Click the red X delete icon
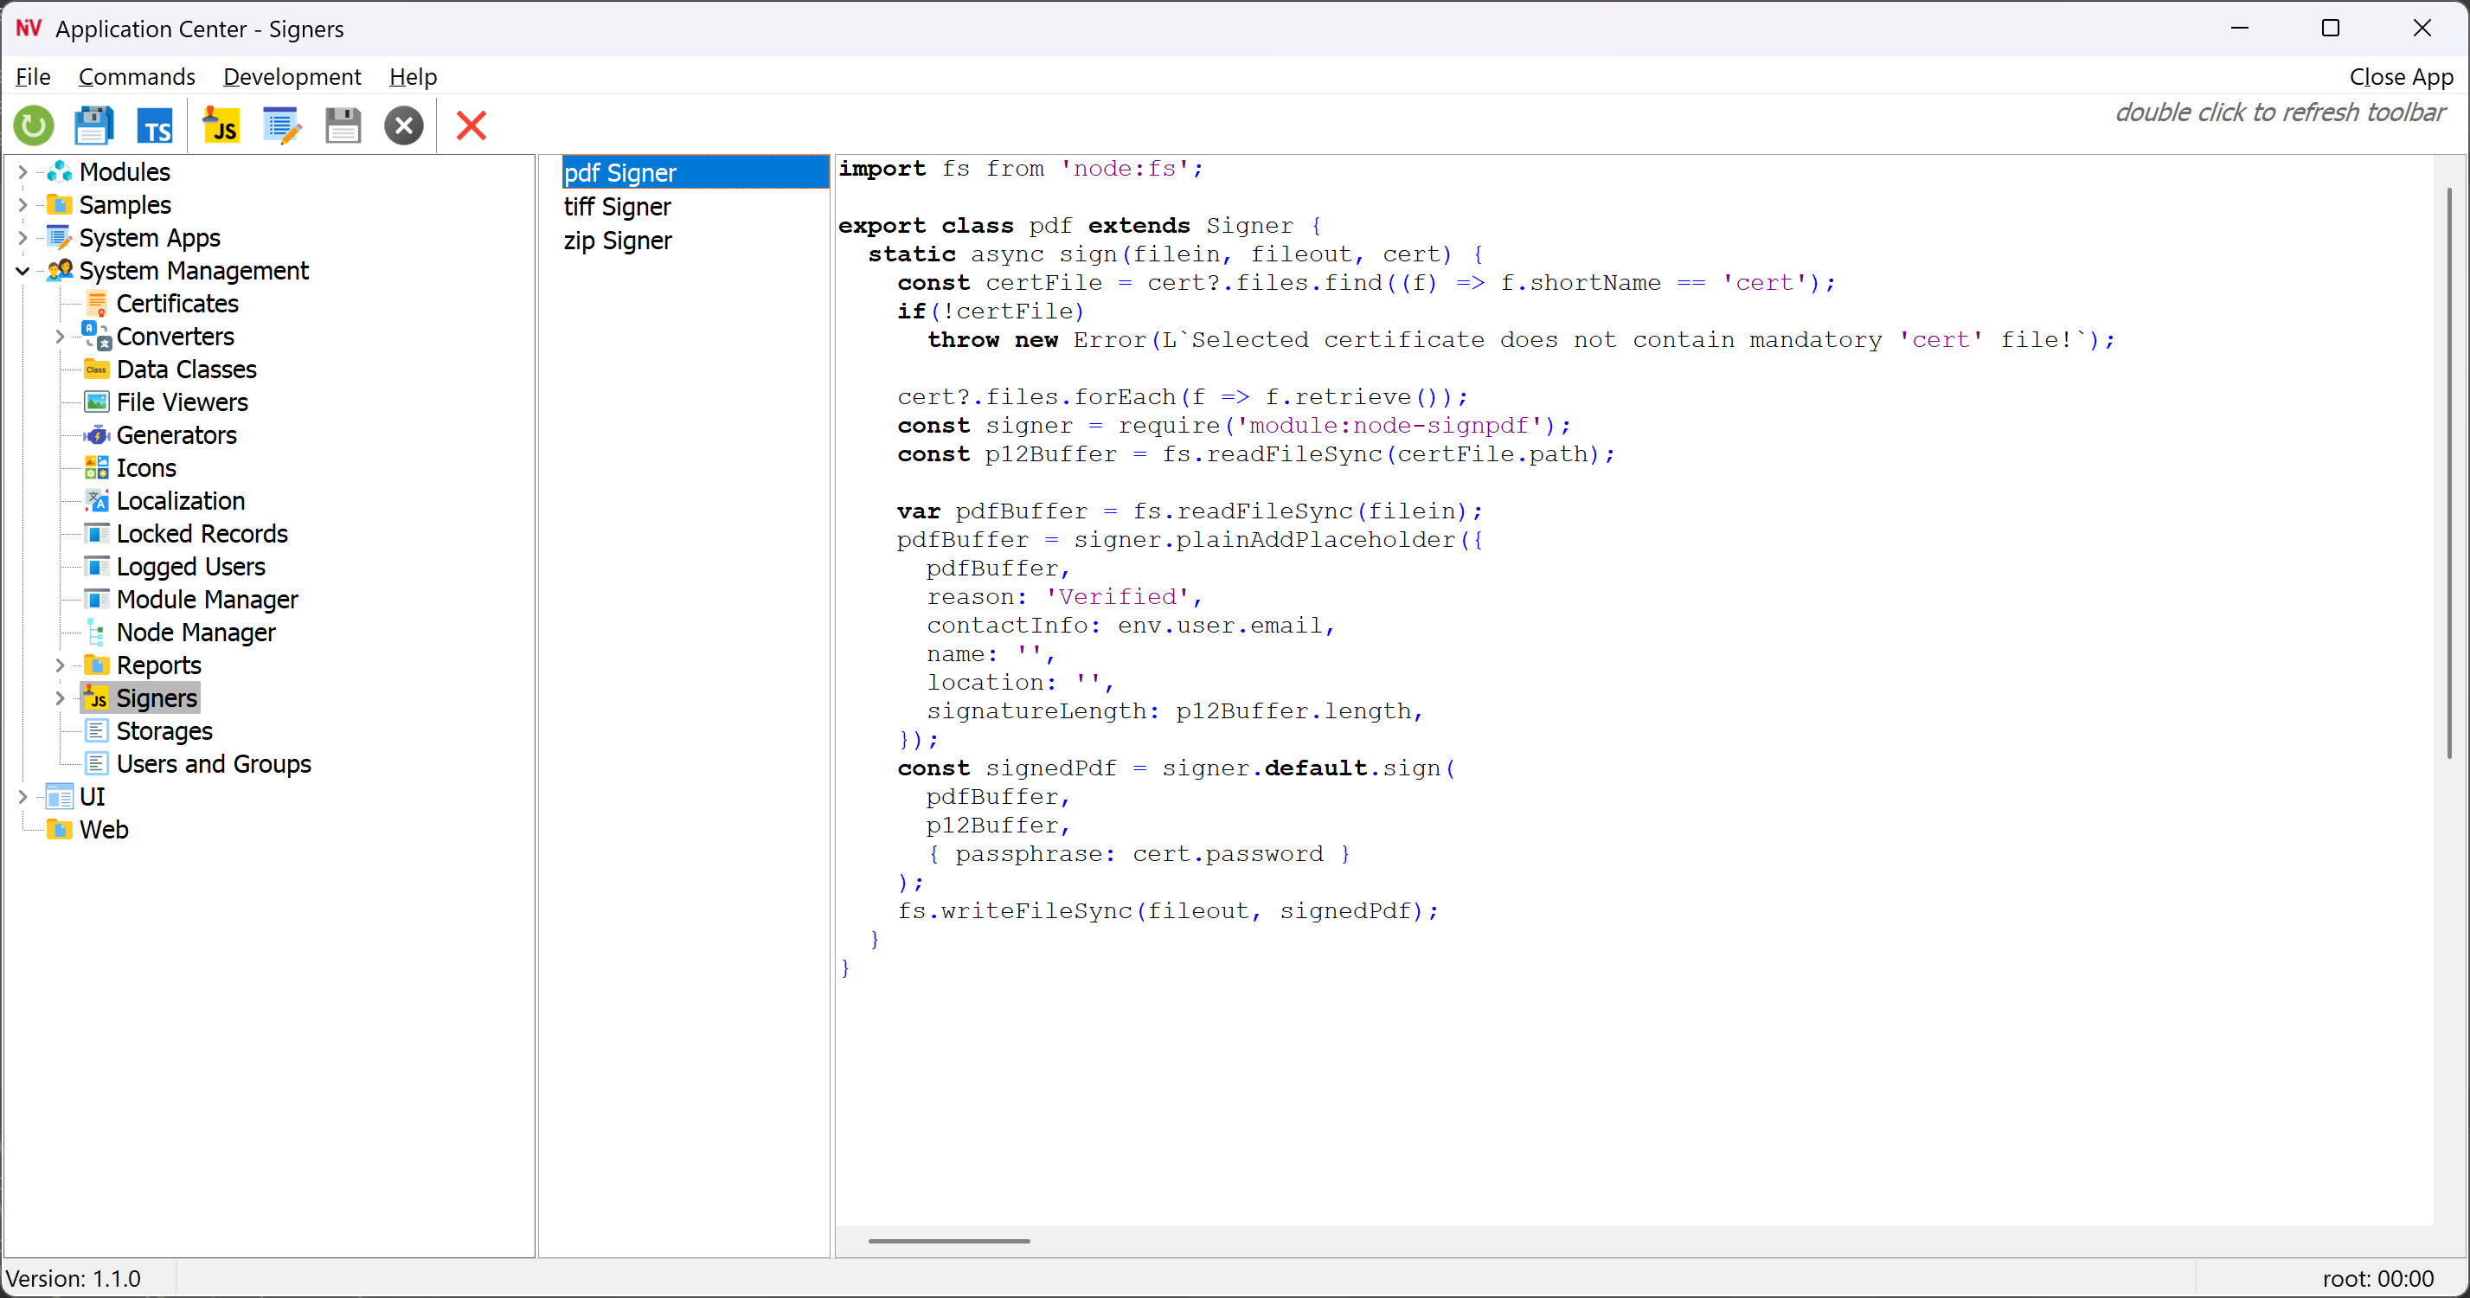The height and width of the screenshot is (1298, 2470). coord(471,125)
